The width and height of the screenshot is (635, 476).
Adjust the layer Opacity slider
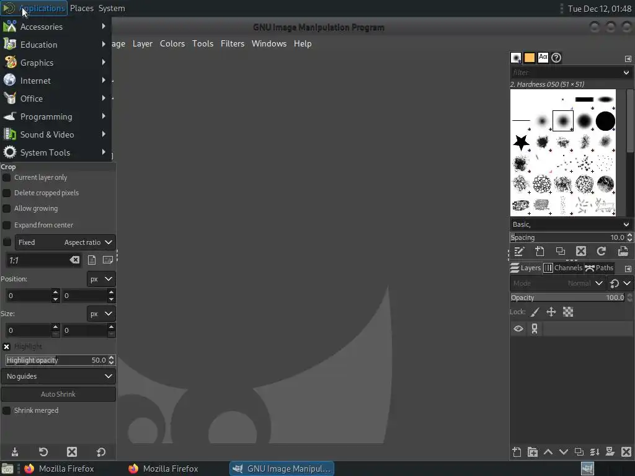click(568, 297)
